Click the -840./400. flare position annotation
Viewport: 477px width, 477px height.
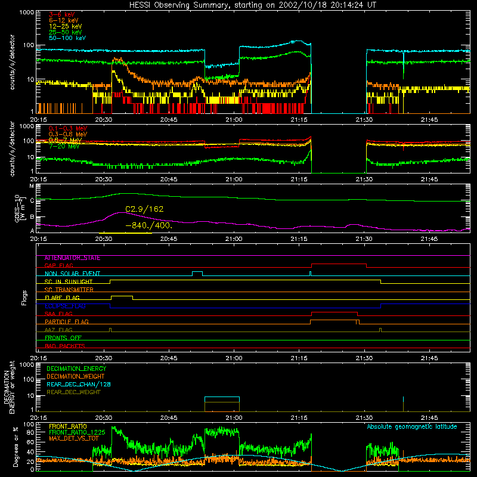[x=149, y=226]
